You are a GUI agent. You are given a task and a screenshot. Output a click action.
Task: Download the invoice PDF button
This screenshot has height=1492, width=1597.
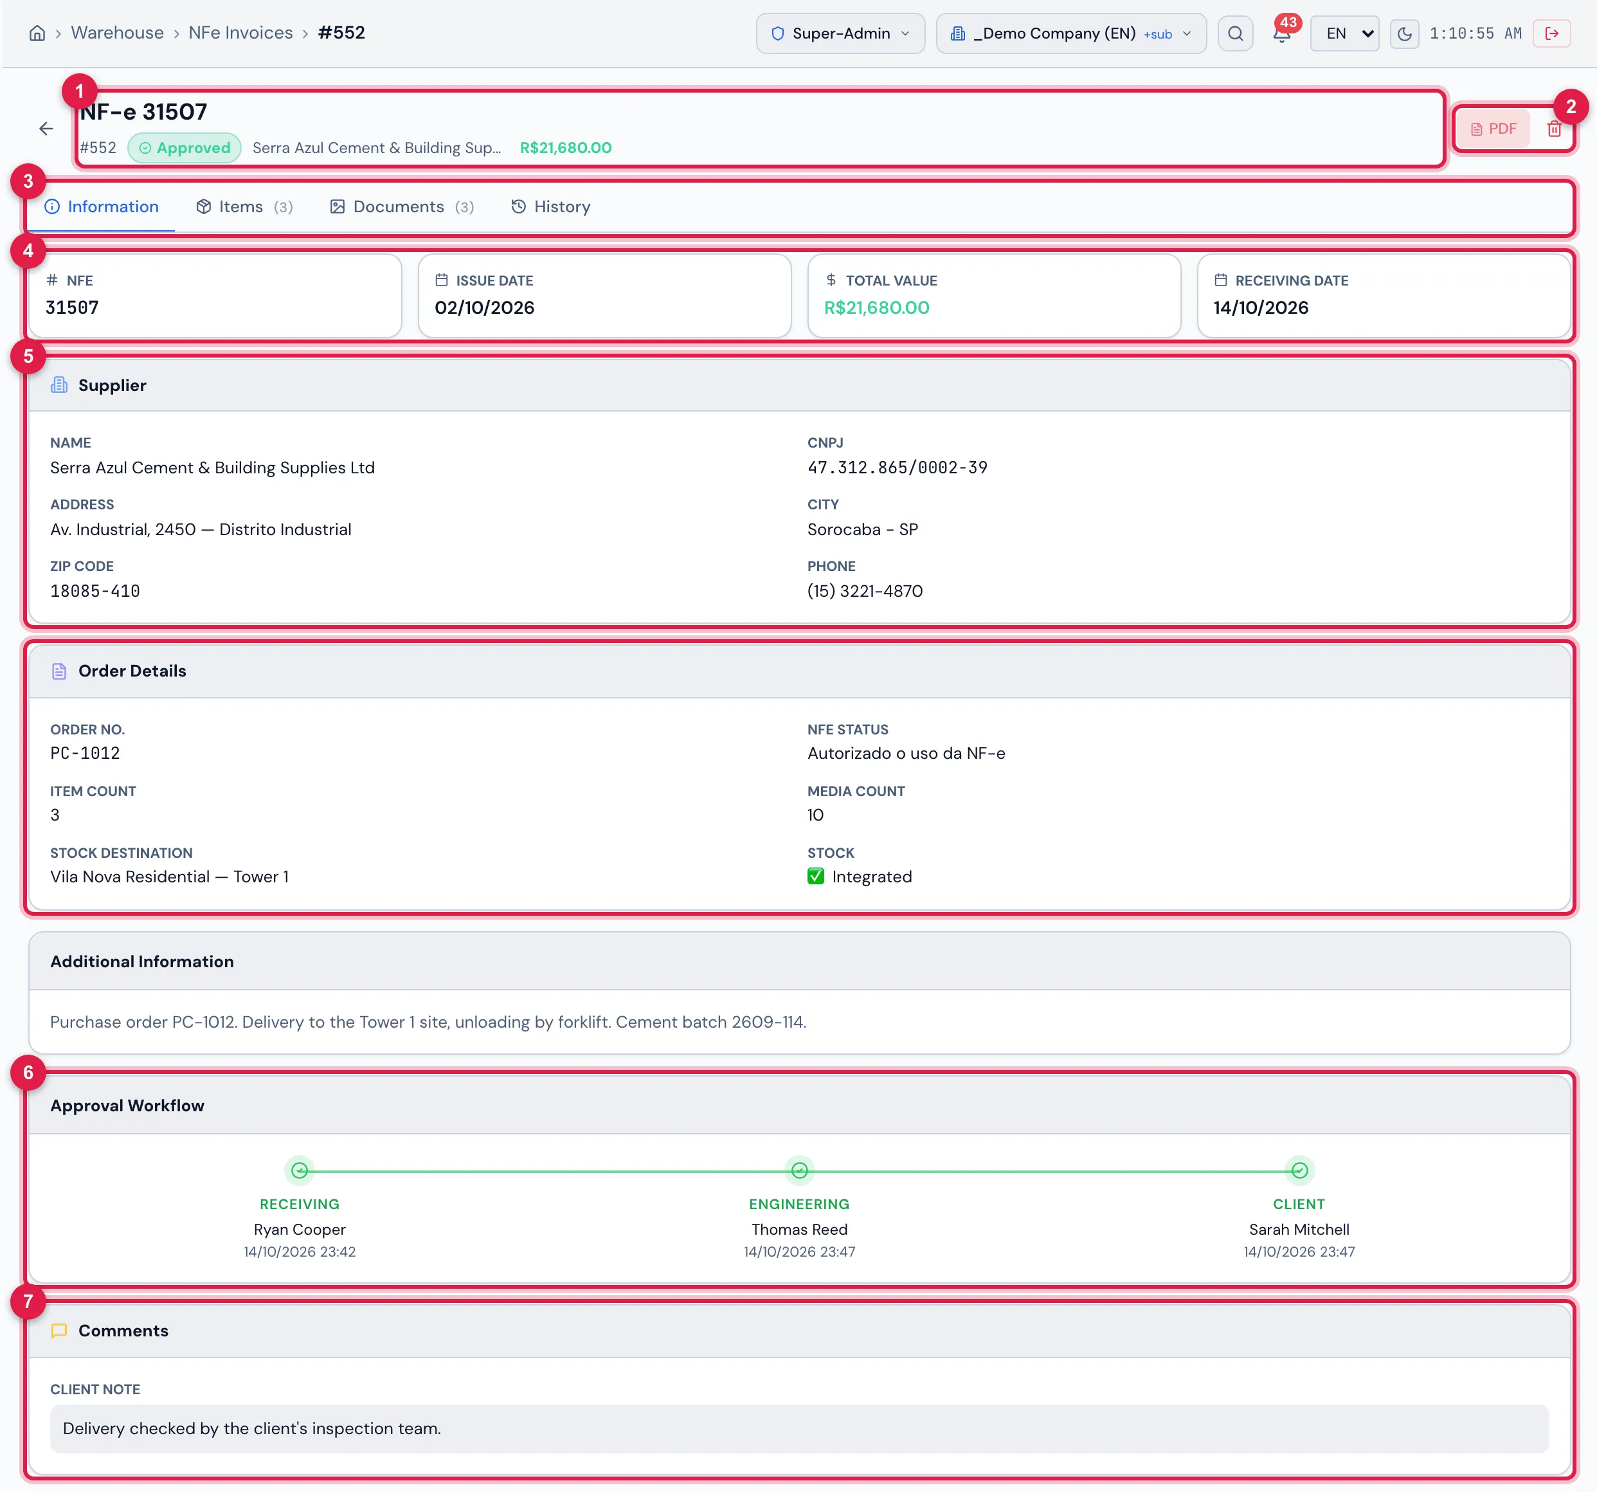click(x=1493, y=129)
